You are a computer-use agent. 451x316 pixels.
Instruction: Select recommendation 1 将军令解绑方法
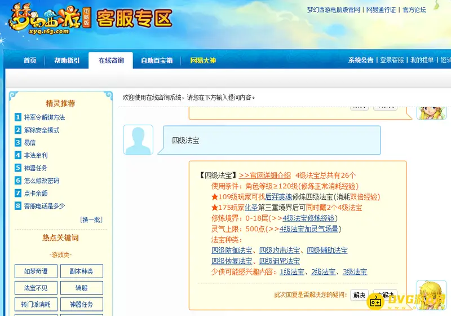coord(45,117)
